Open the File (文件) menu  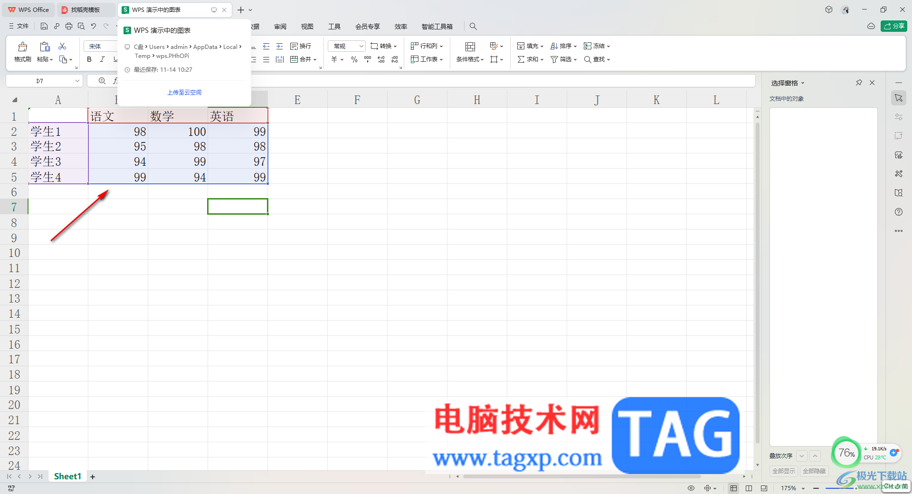pos(19,26)
